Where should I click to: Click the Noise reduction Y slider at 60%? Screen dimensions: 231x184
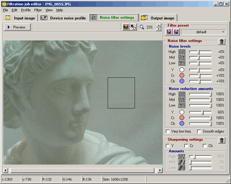click(201, 112)
